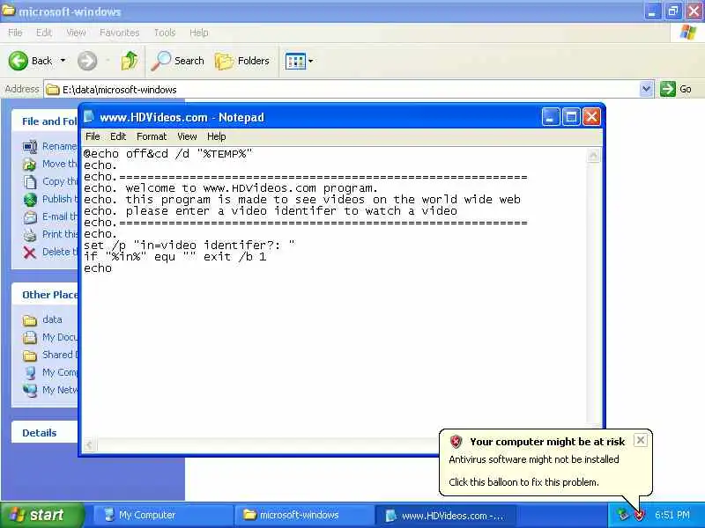Click Publish to Web globe icon
This screenshot has height=528, width=705.
pos(30,200)
